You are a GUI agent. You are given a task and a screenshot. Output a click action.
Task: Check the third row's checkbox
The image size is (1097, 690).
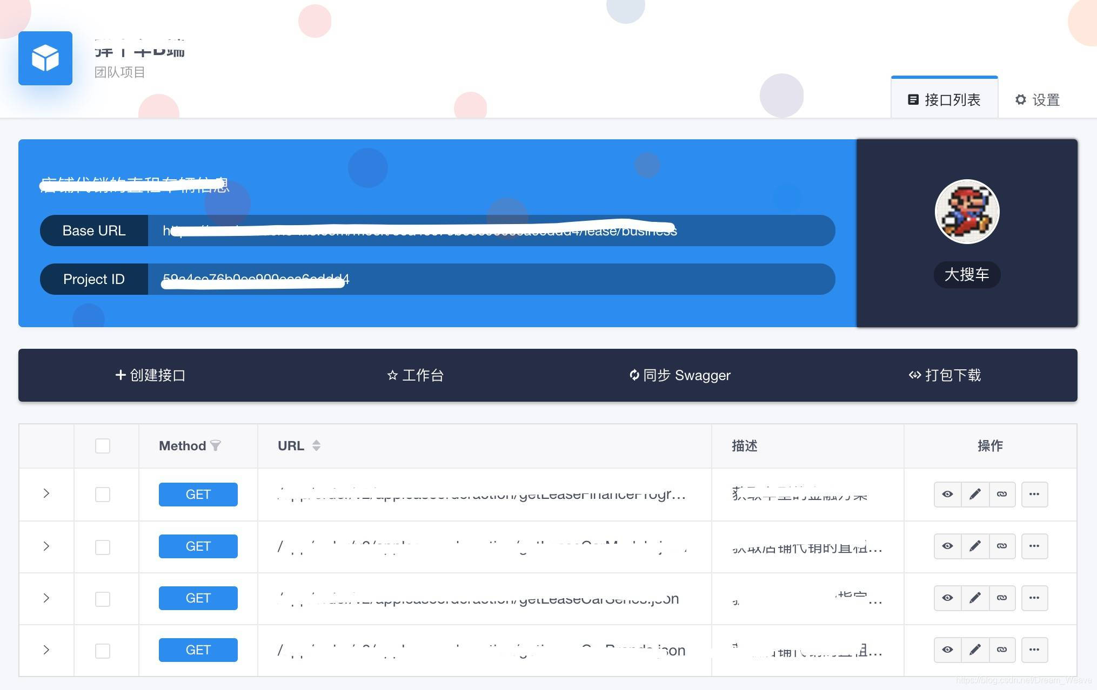click(103, 599)
